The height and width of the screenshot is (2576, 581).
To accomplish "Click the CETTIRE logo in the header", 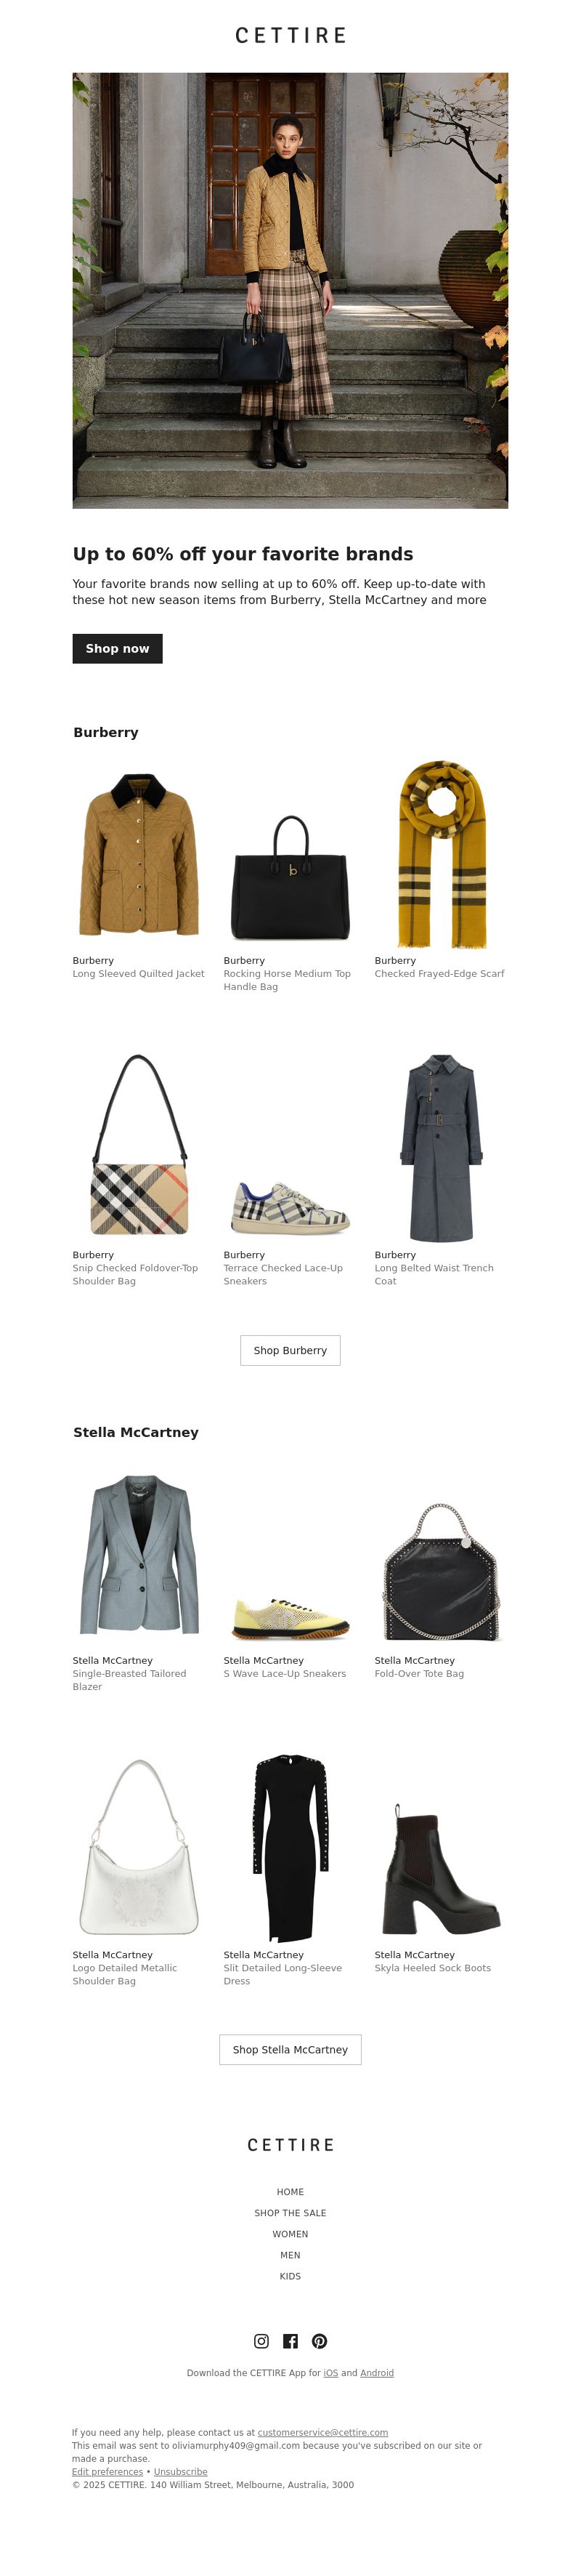I will pyautogui.click(x=290, y=36).
